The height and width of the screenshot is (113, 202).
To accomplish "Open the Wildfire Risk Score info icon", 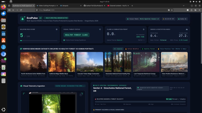I will coord(57,29).
